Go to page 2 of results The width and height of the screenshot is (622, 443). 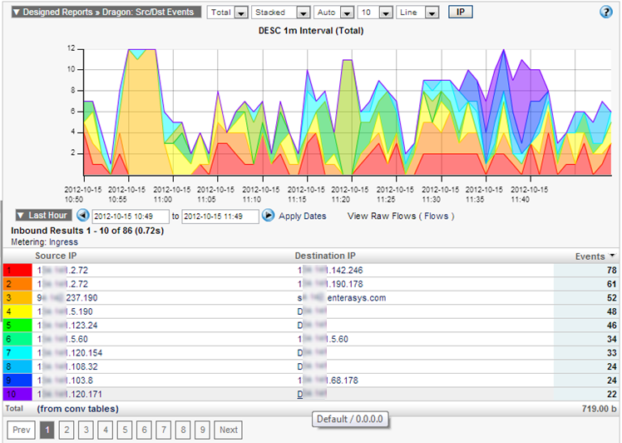pos(67,431)
